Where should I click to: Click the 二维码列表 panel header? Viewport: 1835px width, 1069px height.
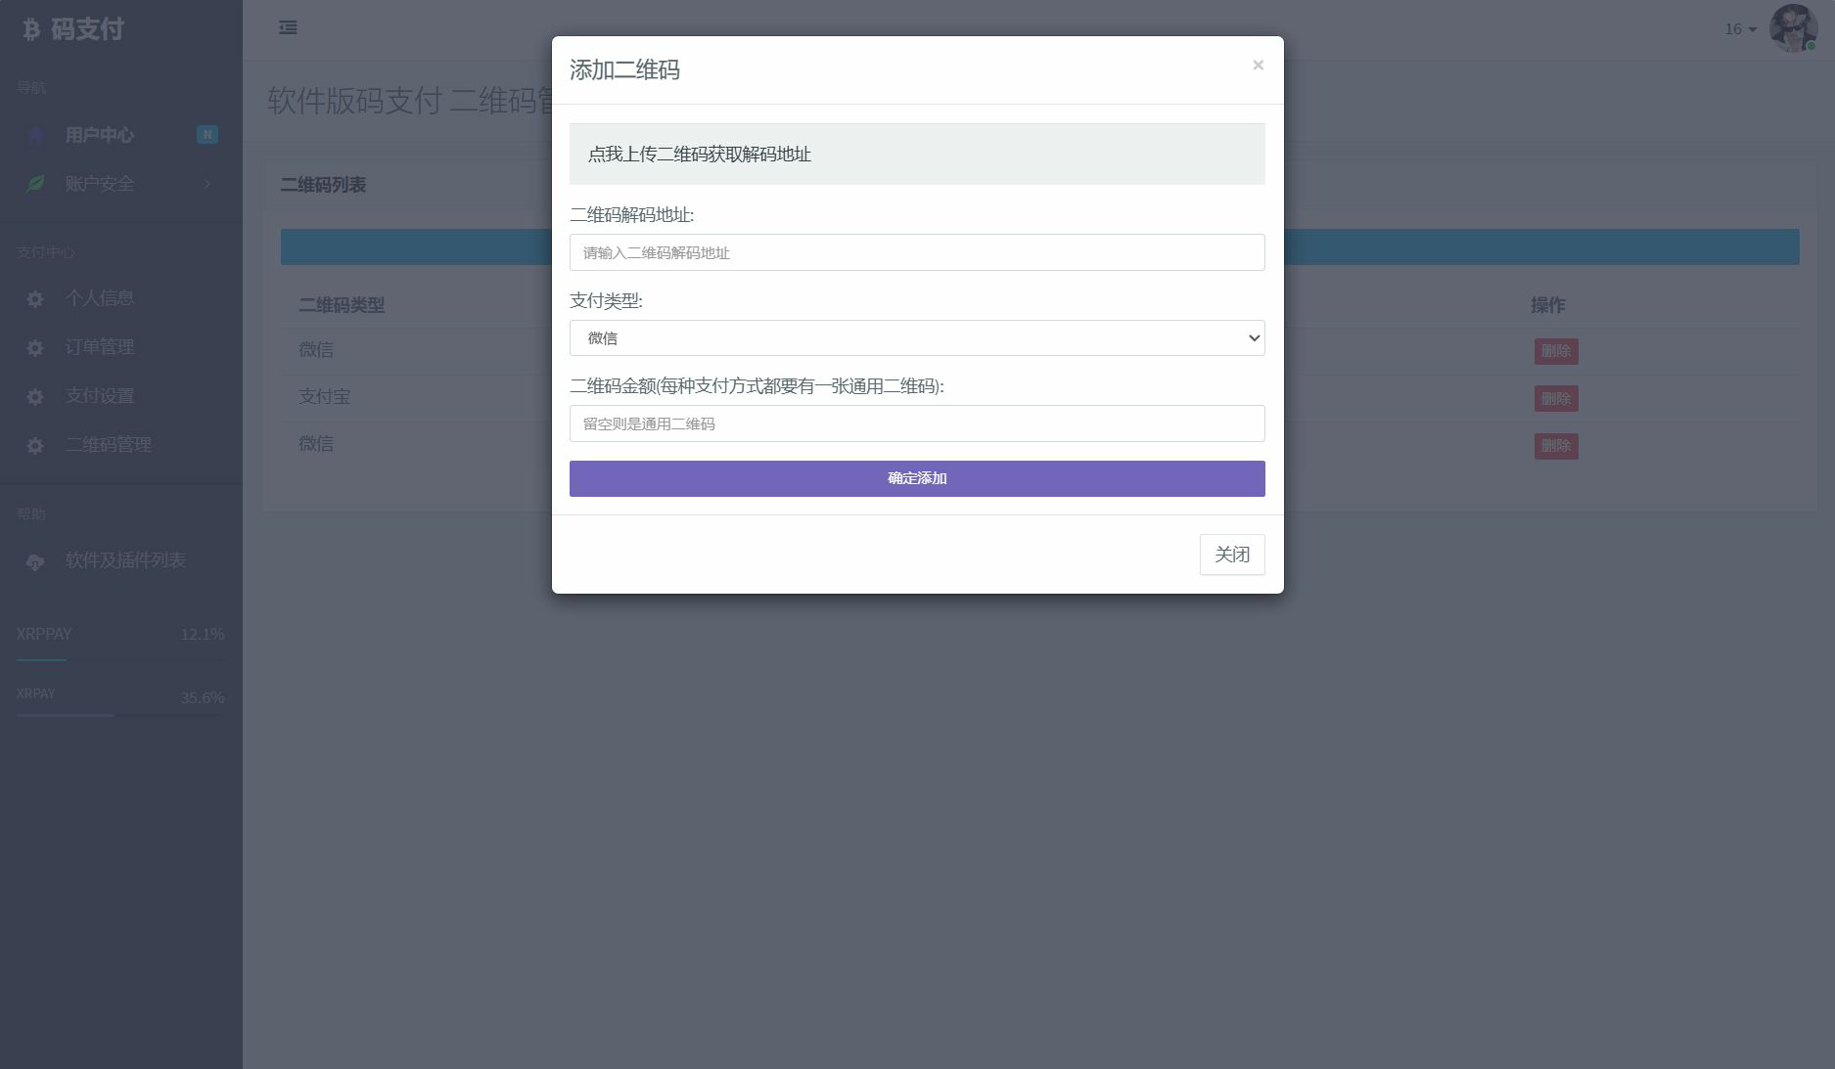(323, 185)
